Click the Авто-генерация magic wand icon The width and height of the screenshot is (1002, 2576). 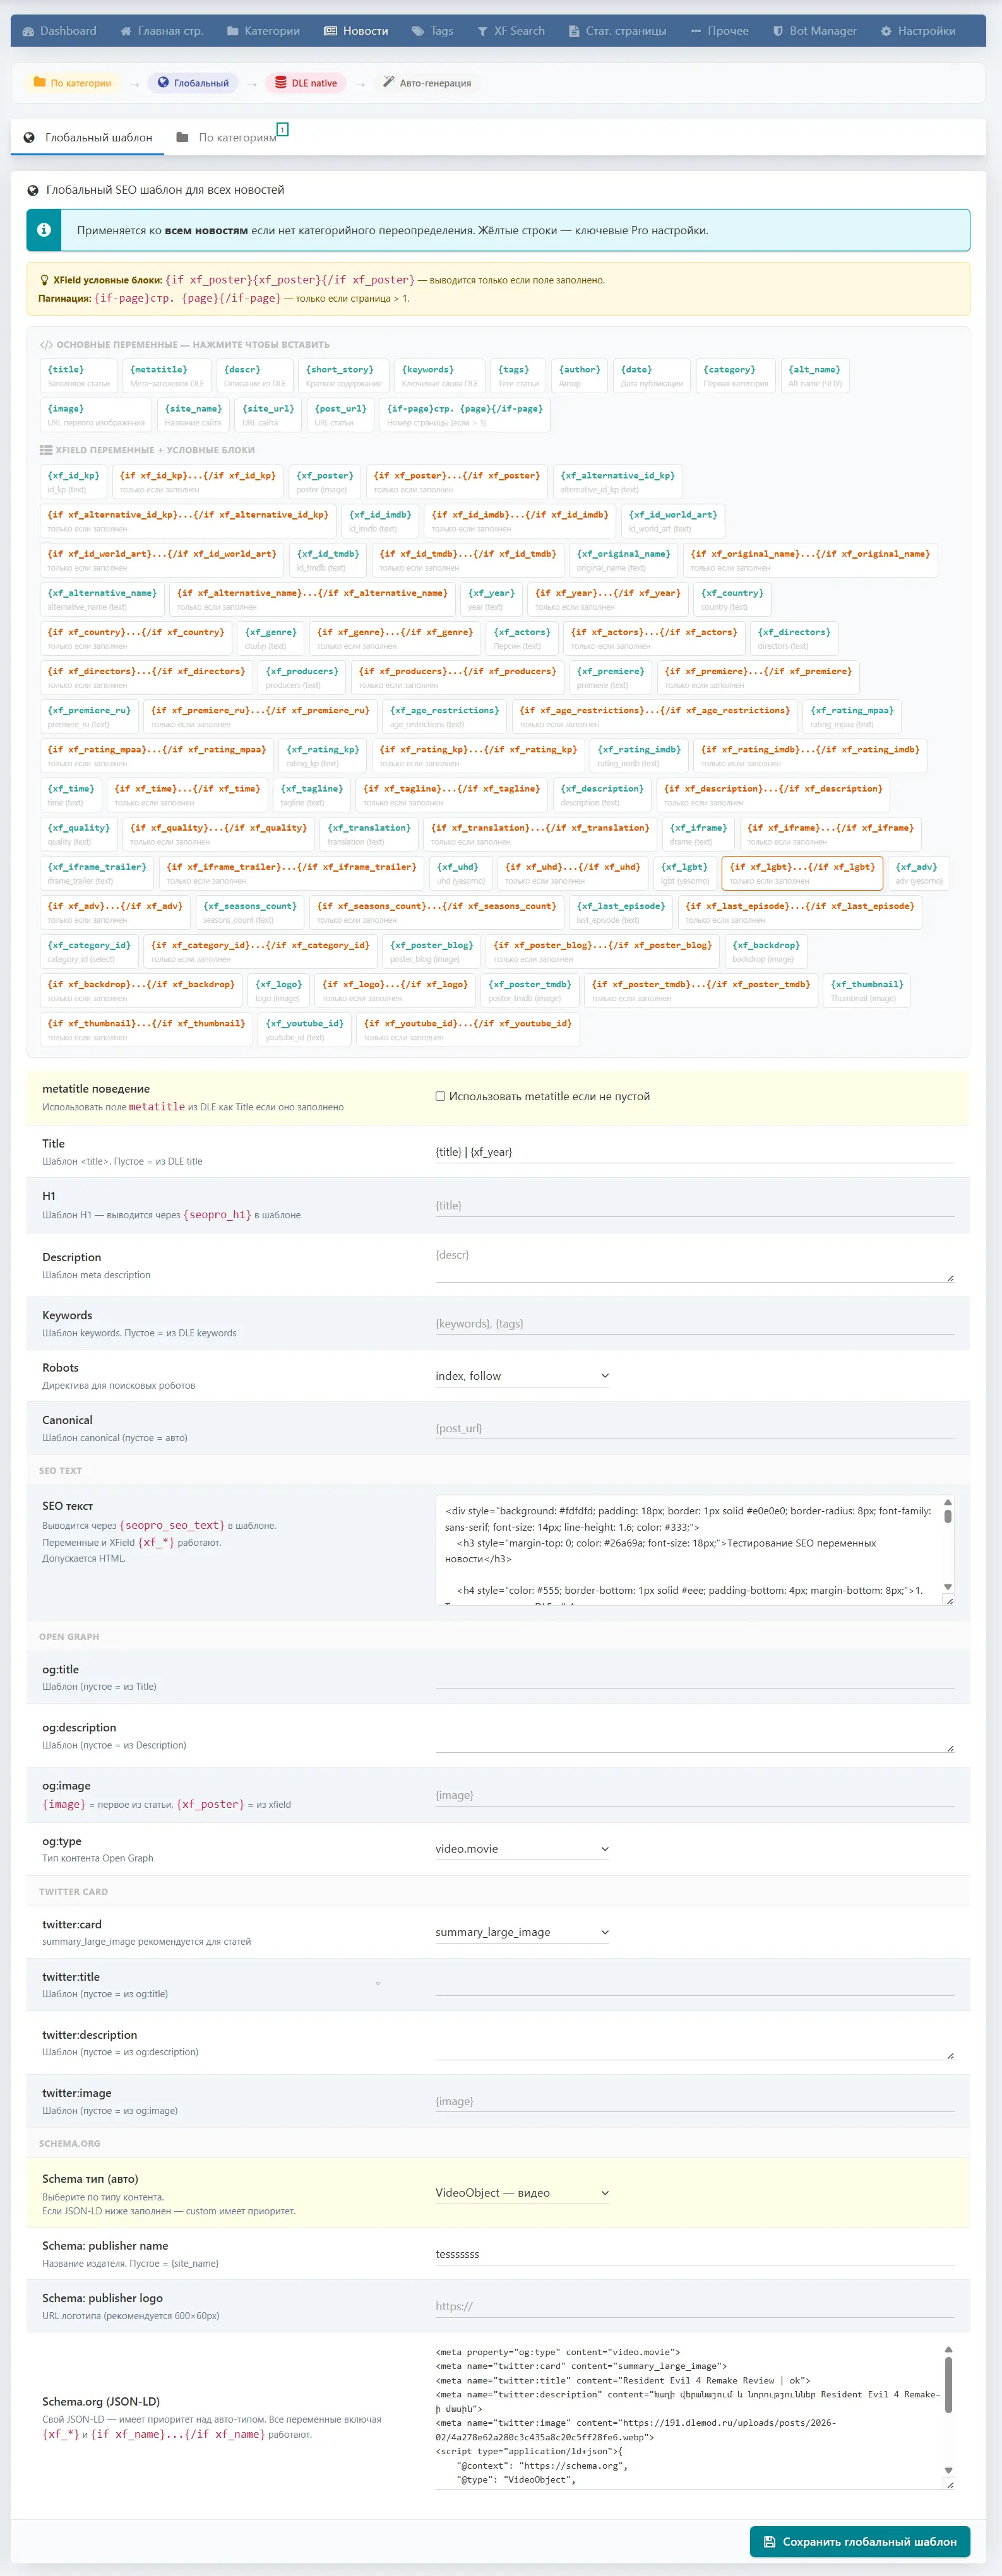(388, 83)
